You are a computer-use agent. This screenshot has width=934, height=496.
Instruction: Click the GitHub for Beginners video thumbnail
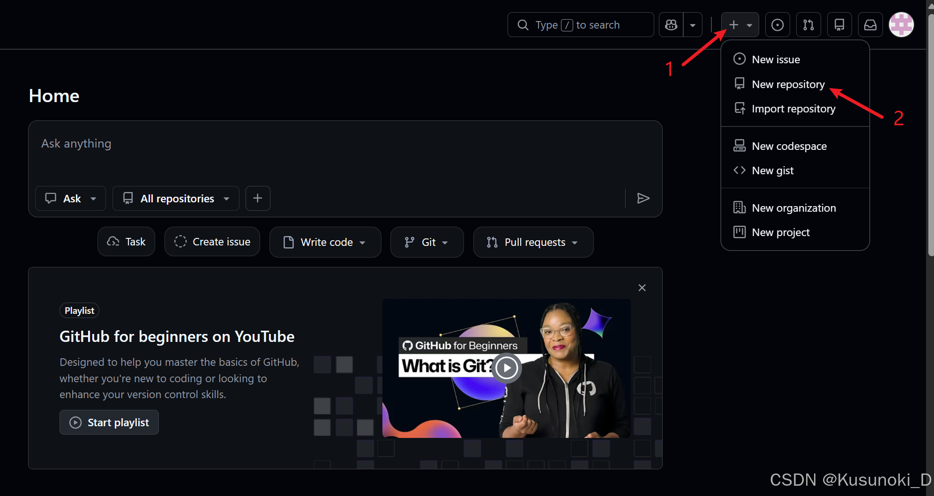click(507, 368)
